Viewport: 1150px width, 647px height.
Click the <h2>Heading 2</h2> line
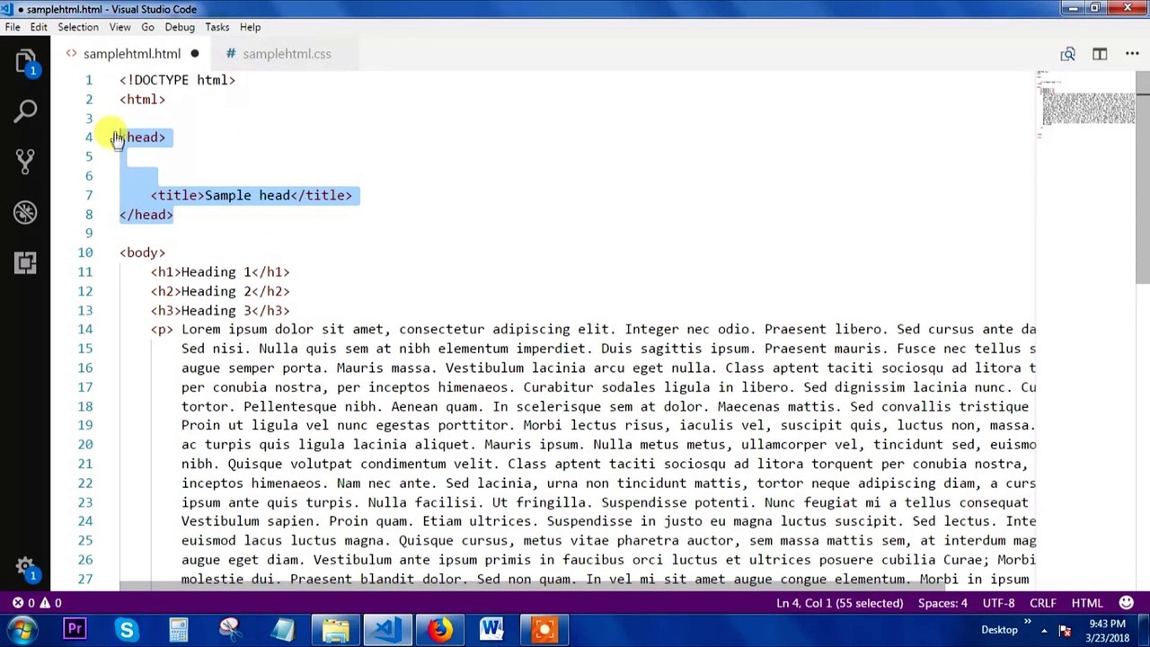(x=220, y=291)
